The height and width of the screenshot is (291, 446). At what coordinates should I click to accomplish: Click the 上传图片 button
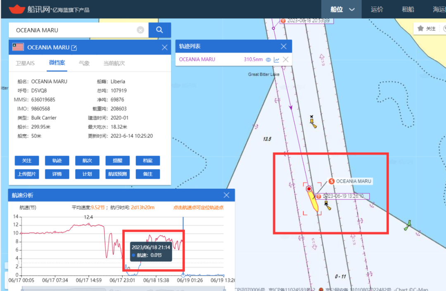27,174
